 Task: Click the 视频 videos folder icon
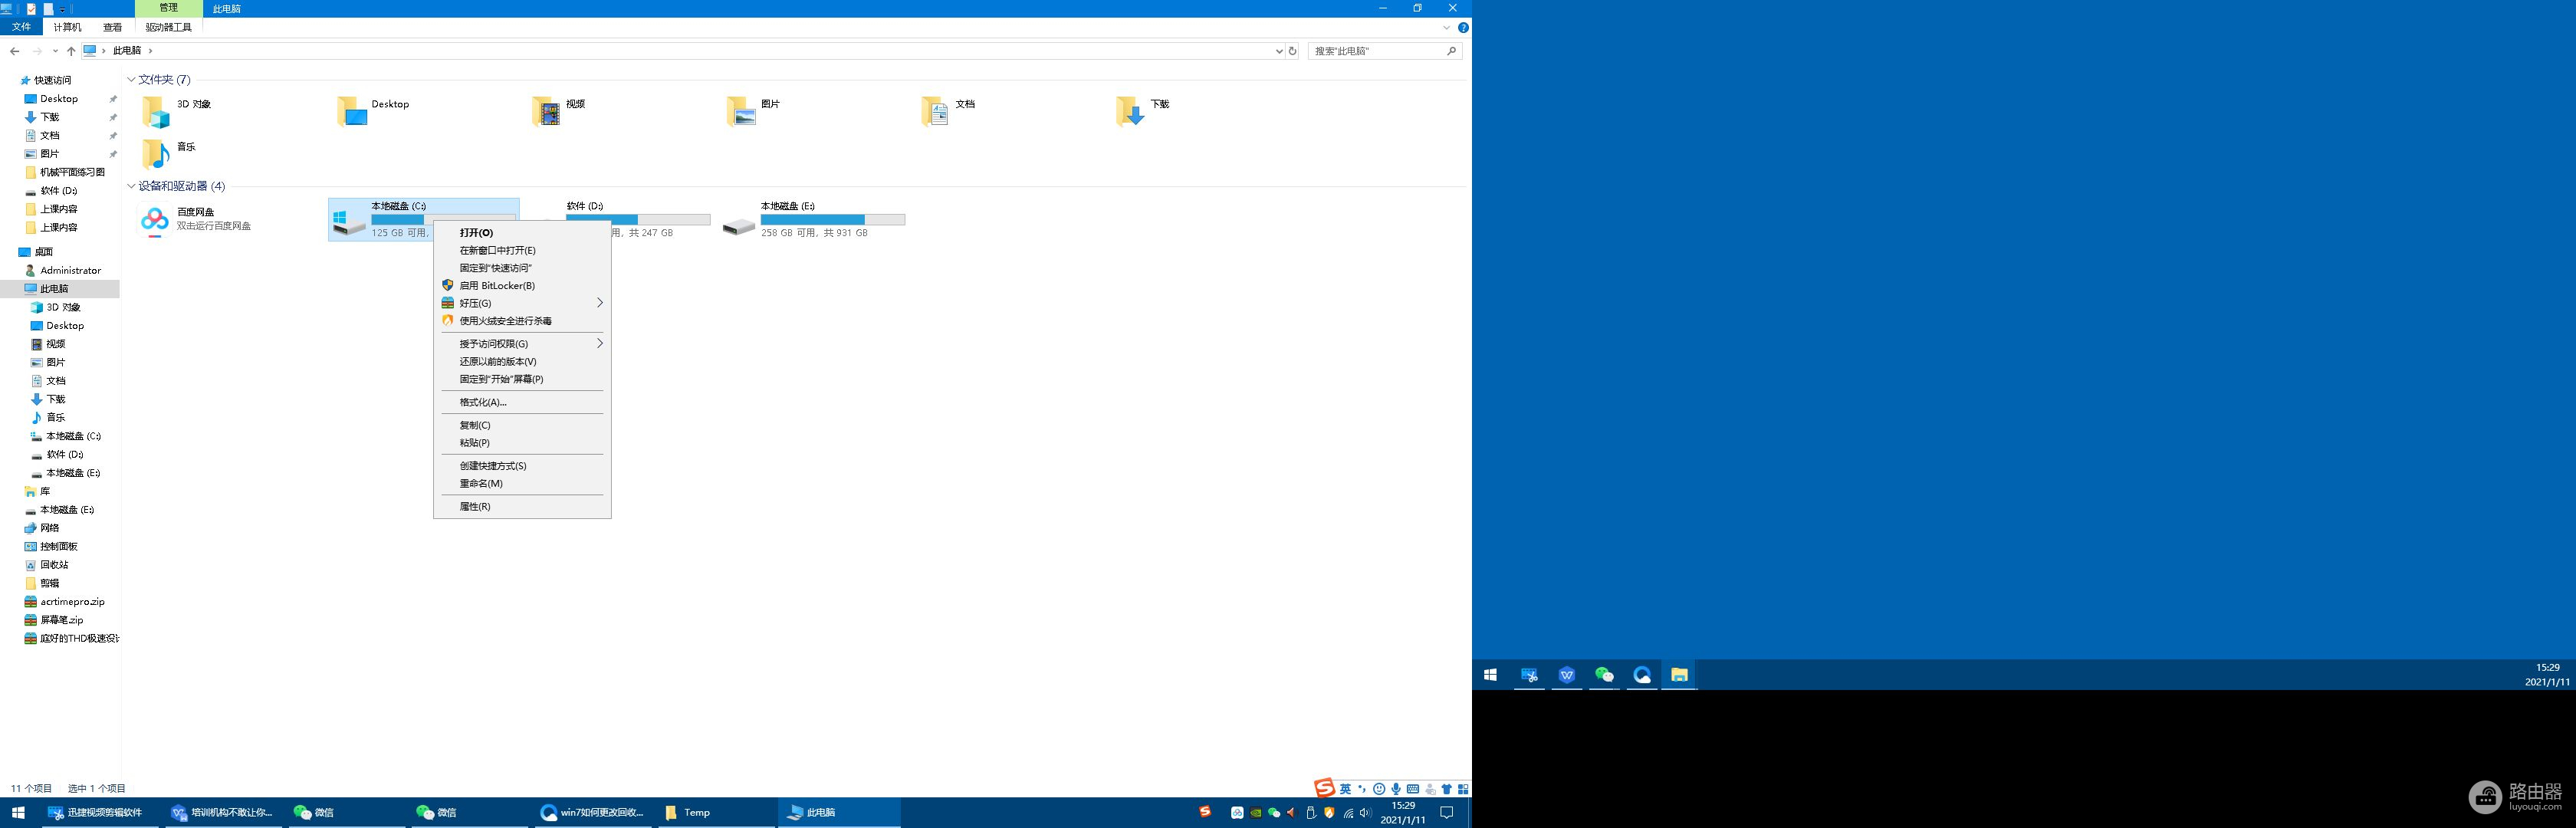click(546, 111)
